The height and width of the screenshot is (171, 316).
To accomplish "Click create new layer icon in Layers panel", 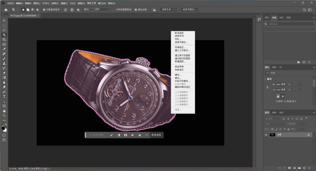I will coord(304,168).
